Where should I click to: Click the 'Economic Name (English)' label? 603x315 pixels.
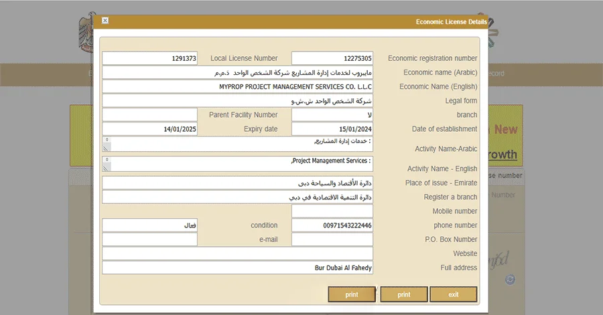tap(438, 87)
